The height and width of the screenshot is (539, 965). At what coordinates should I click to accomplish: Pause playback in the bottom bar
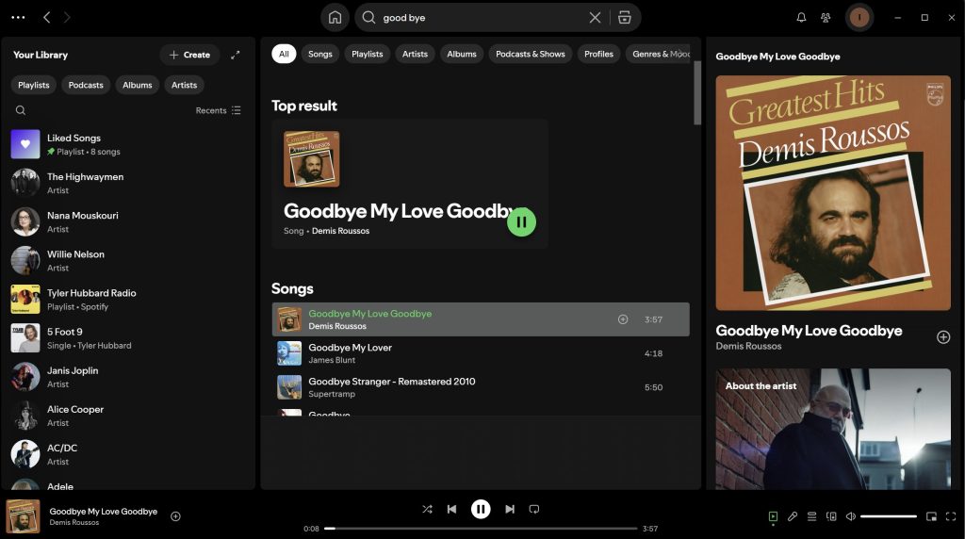[x=481, y=509]
